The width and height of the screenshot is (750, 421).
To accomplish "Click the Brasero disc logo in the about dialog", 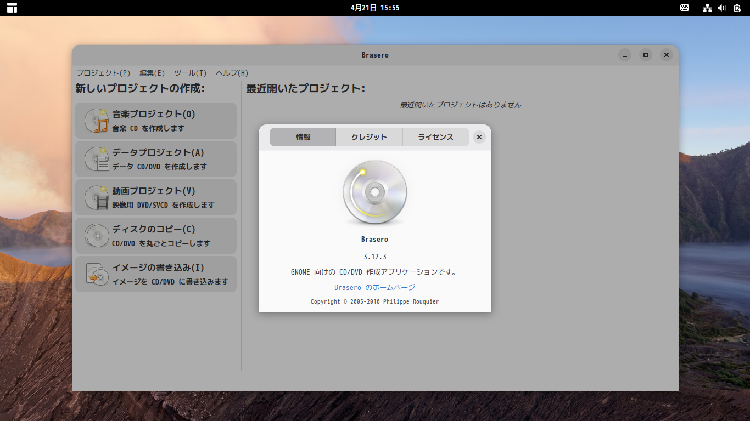I will click(375, 192).
